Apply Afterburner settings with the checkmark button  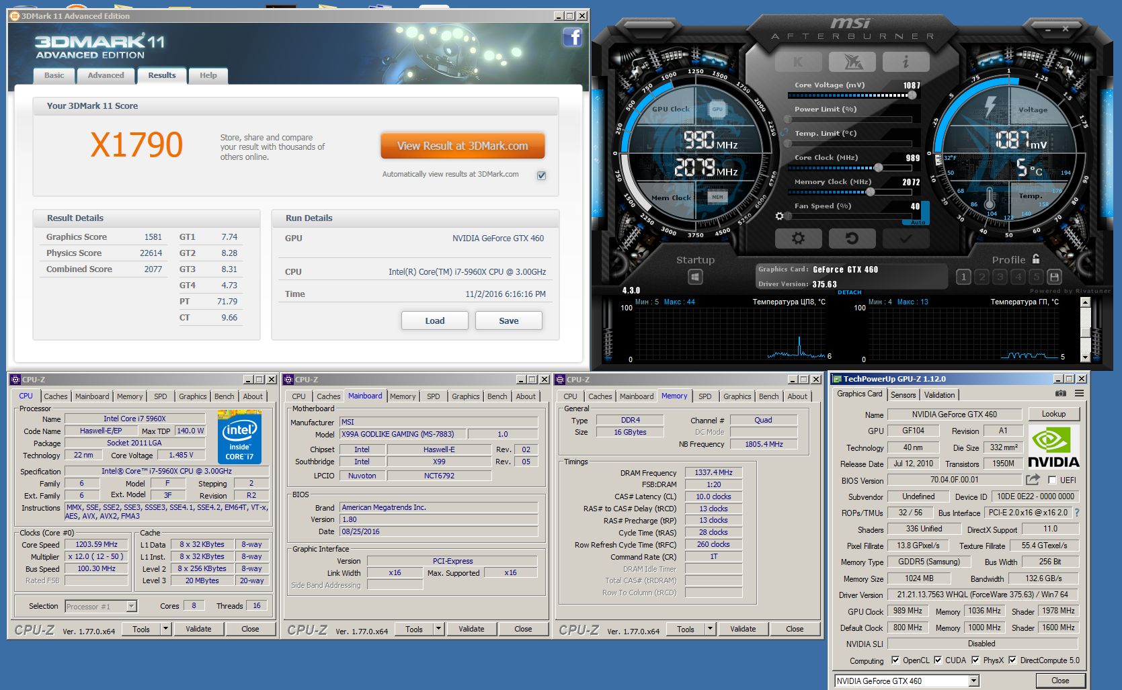pyautogui.click(x=906, y=238)
